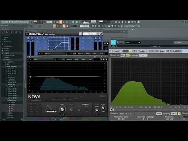The image size is (188, 141).
Task: Adjust the NOVA gain knob
Action: 62,109
